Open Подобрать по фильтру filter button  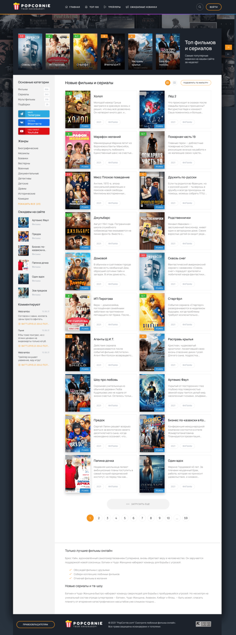196,83
